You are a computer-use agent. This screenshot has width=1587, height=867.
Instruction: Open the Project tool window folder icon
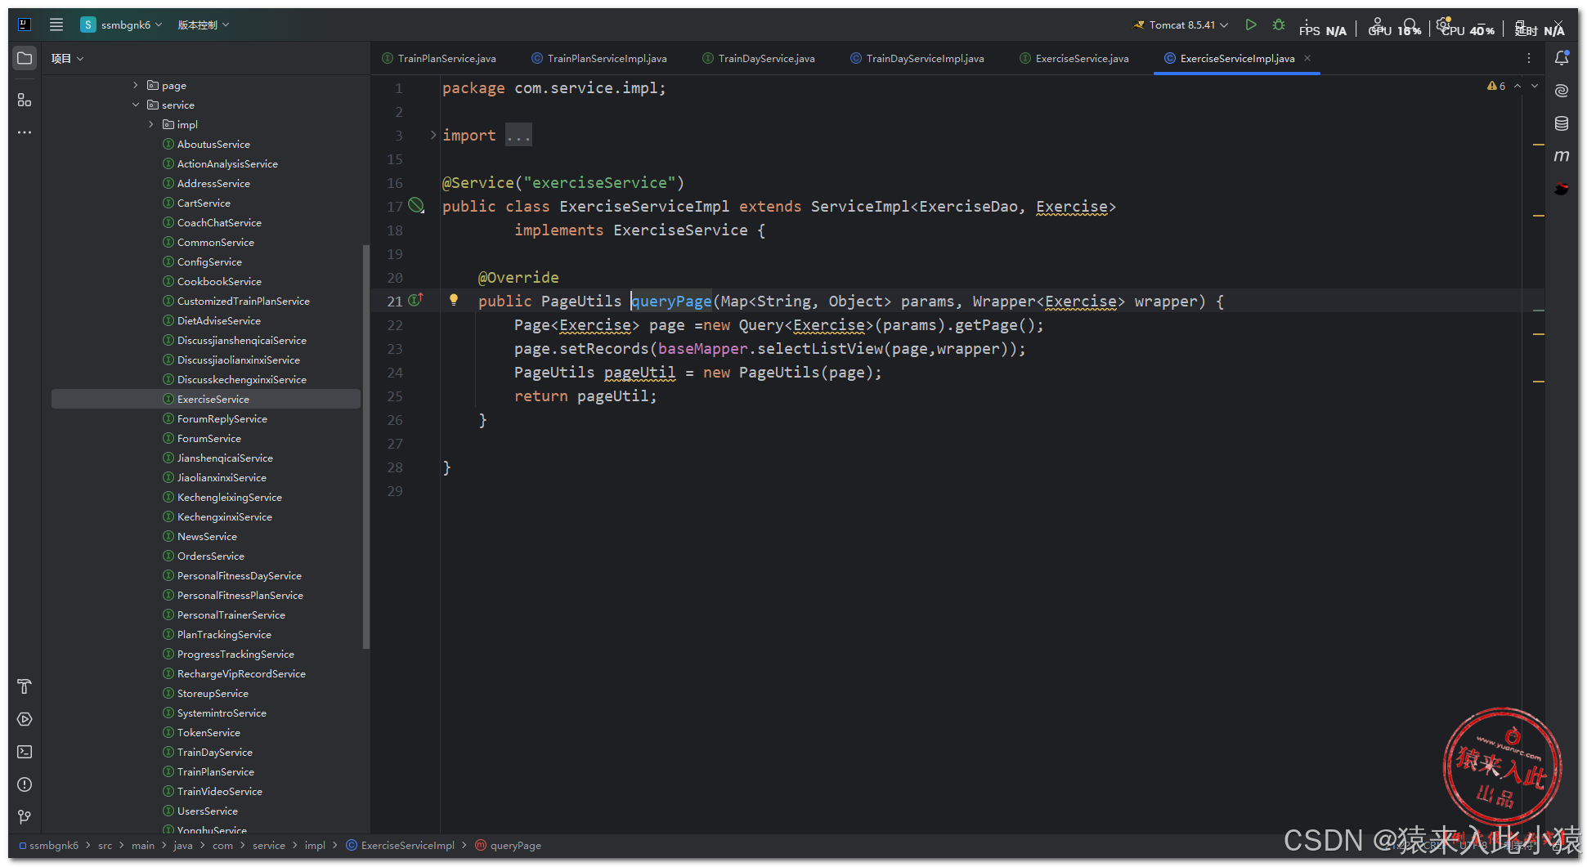pyautogui.click(x=25, y=59)
